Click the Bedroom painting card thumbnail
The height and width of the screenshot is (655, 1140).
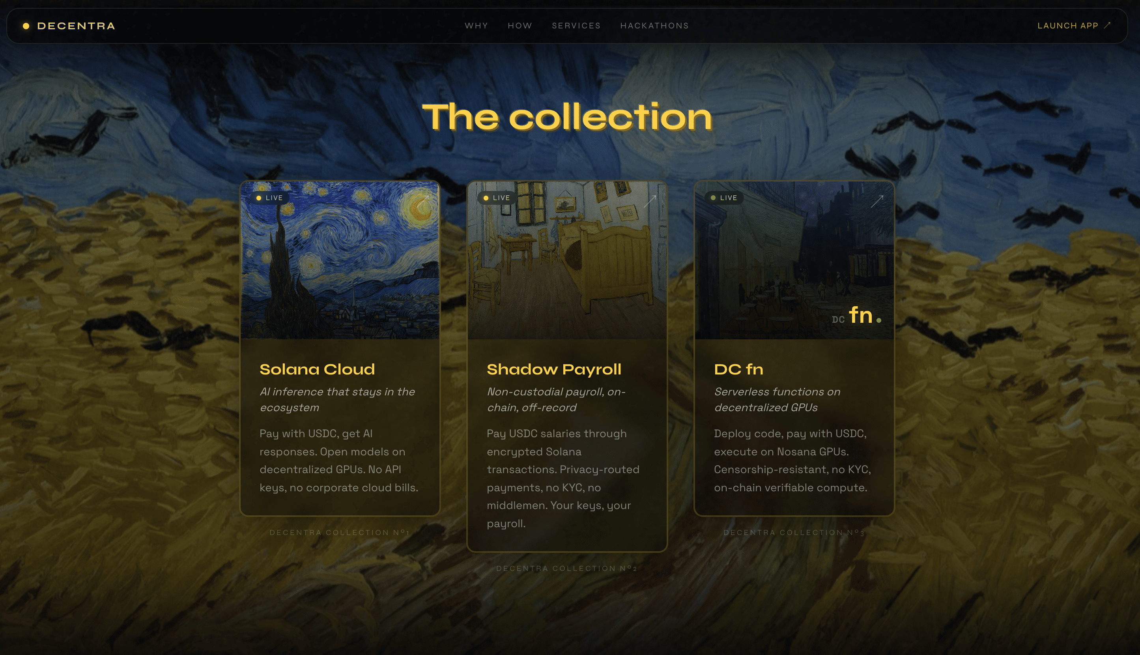[x=567, y=260]
